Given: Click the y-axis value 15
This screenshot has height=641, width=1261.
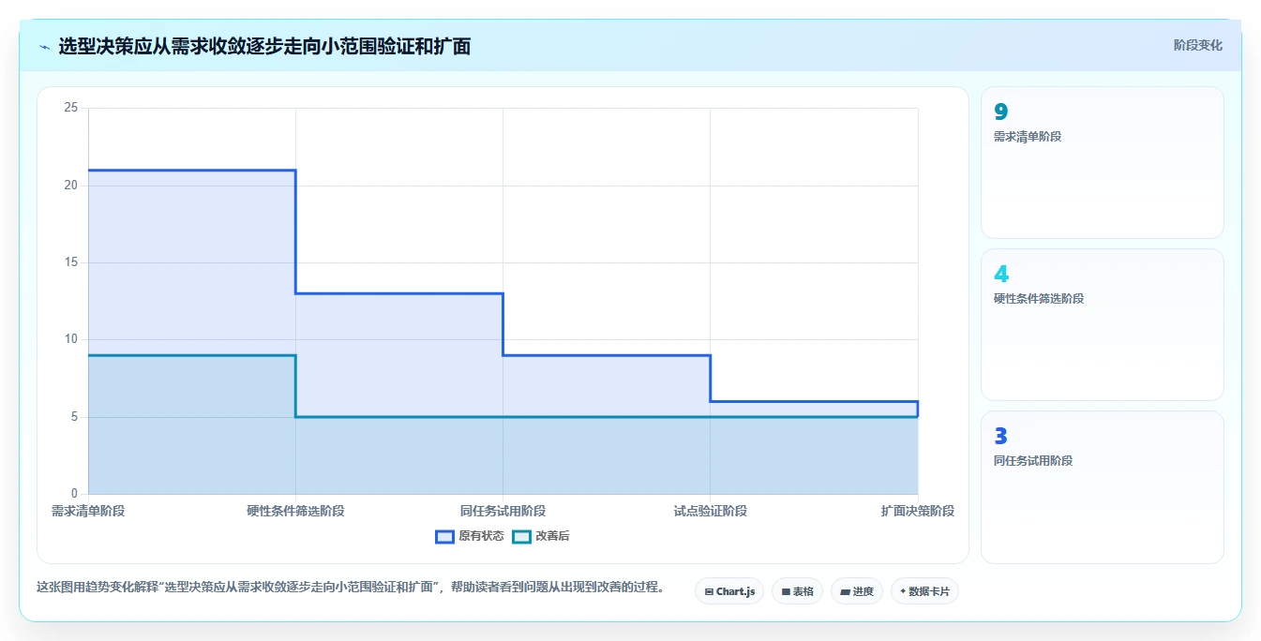Looking at the screenshot, I should (x=70, y=262).
